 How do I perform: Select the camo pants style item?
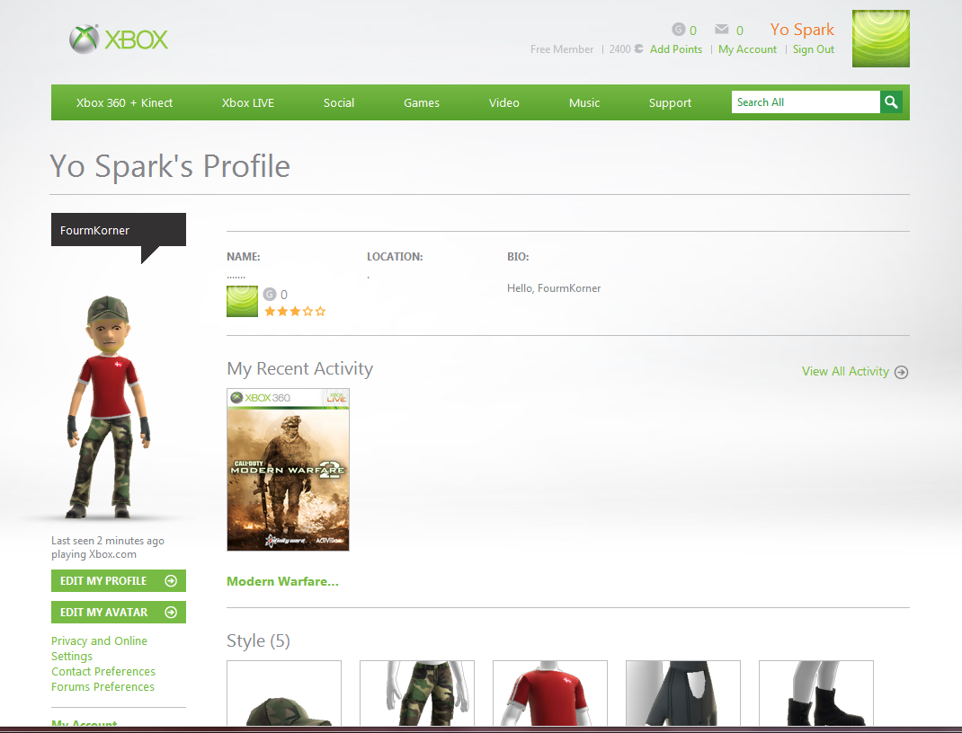click(416, 693)
